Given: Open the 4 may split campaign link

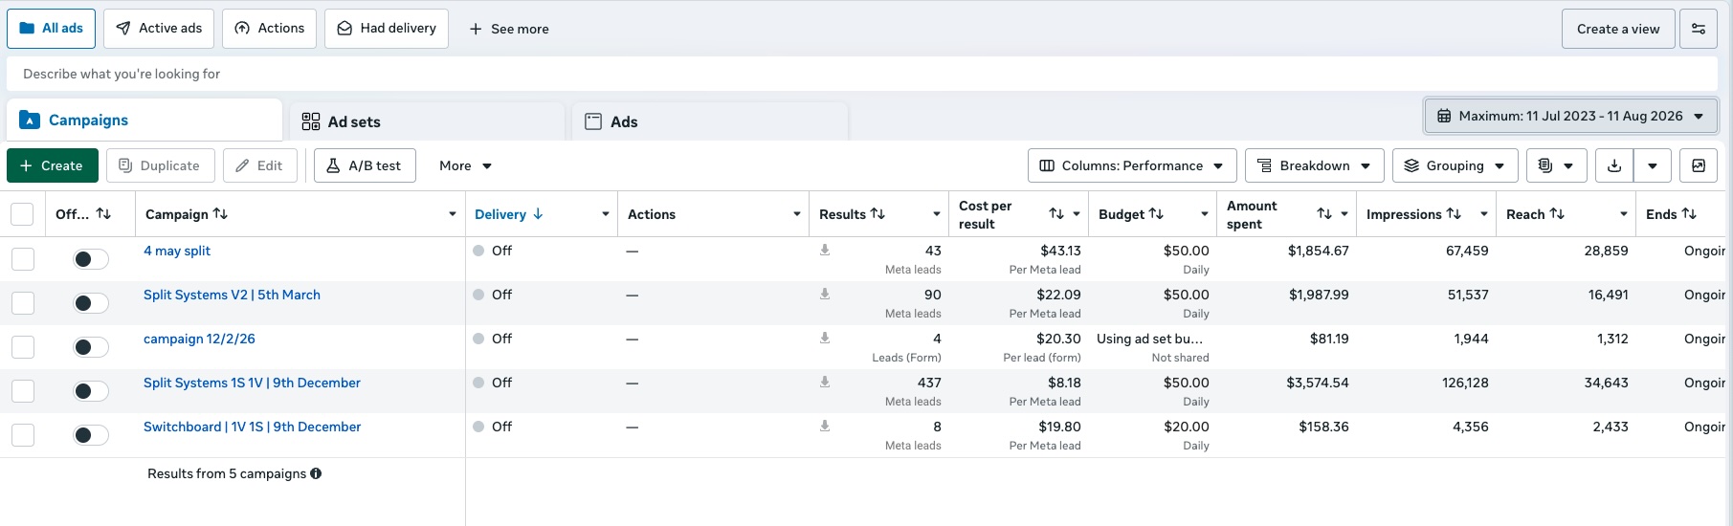Looking at the screenshot, I should [177, 251].
